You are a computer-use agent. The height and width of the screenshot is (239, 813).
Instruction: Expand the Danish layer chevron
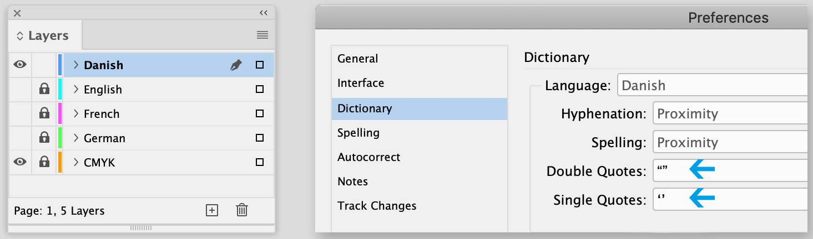click(77, 65)
